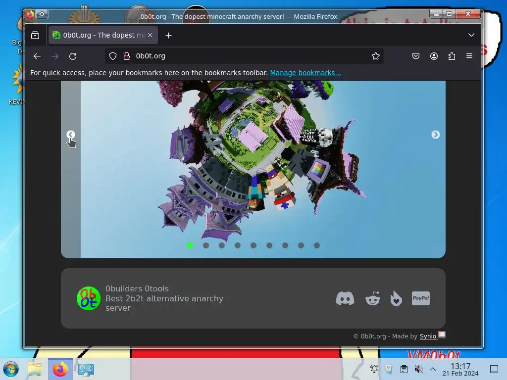Jump to the eighth carousel dot

coord(301,245)
